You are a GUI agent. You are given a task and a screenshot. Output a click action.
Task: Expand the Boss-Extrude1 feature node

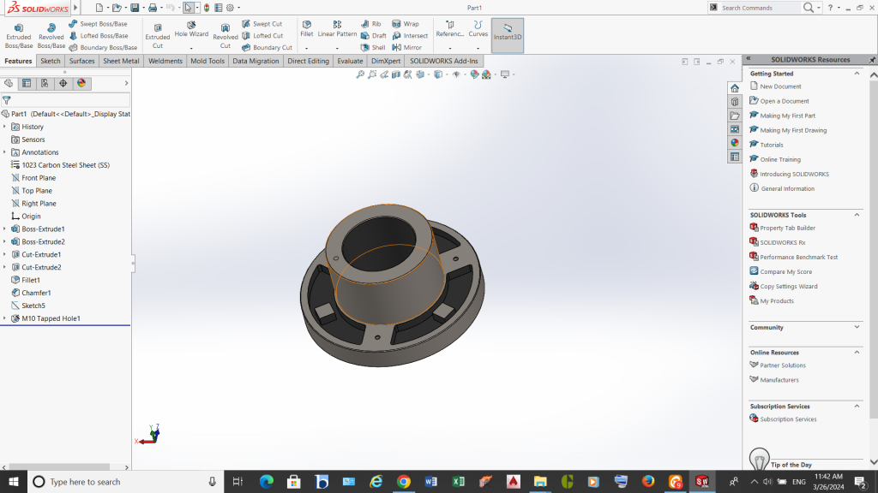(x=4, y=229)
